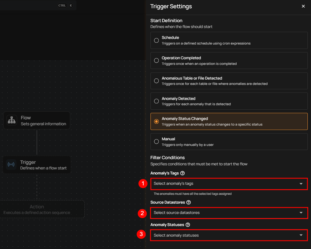Screen dimensions: 311x249
Task: Select the Schedule trigger option
Action: [x=157, y=40]
